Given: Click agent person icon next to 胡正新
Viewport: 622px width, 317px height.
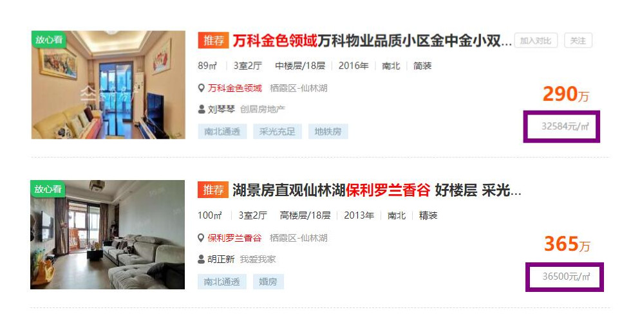Looking at the screenshot, I should click(x=202, y=259).
